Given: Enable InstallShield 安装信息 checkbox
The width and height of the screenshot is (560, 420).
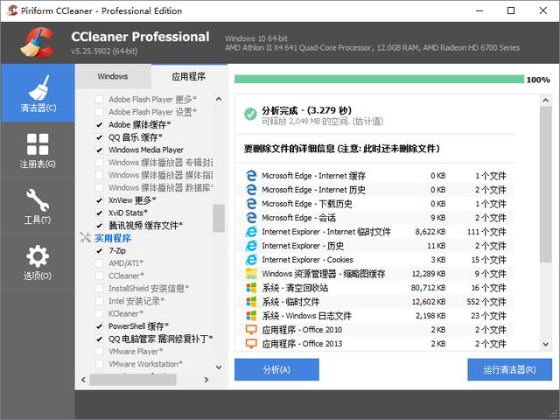Looking at the screenshot, I should [99, 288].
